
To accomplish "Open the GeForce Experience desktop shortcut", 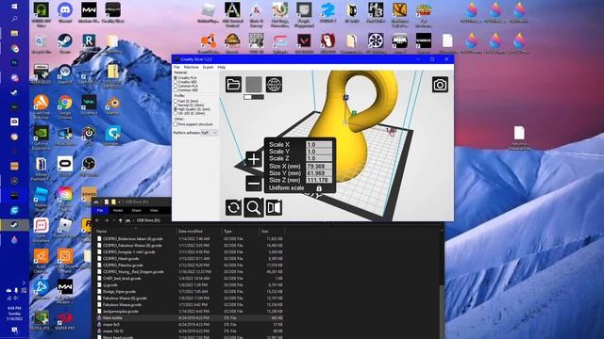I will 41,137.
